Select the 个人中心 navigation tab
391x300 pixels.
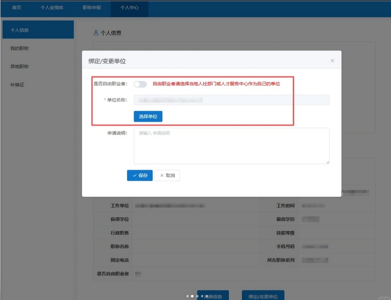129,8
